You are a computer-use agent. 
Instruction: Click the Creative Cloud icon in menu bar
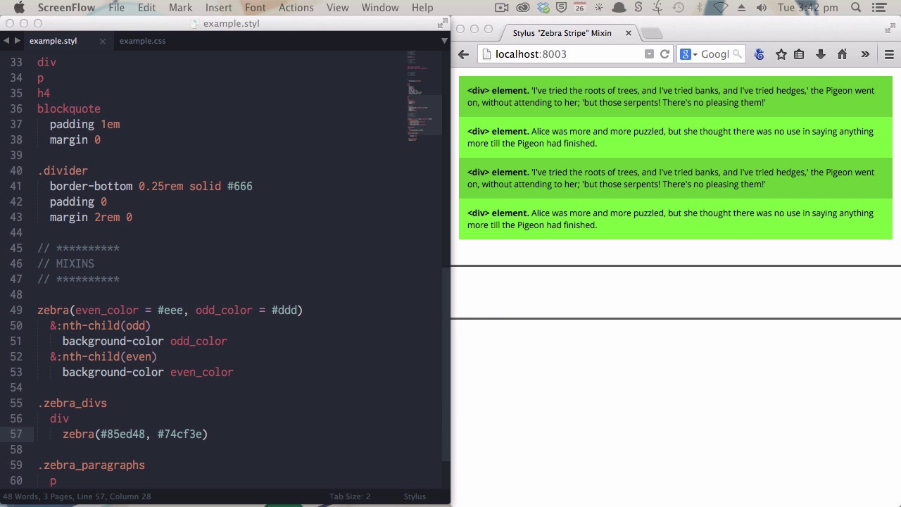pyautogui.click(x=523, y=8)
